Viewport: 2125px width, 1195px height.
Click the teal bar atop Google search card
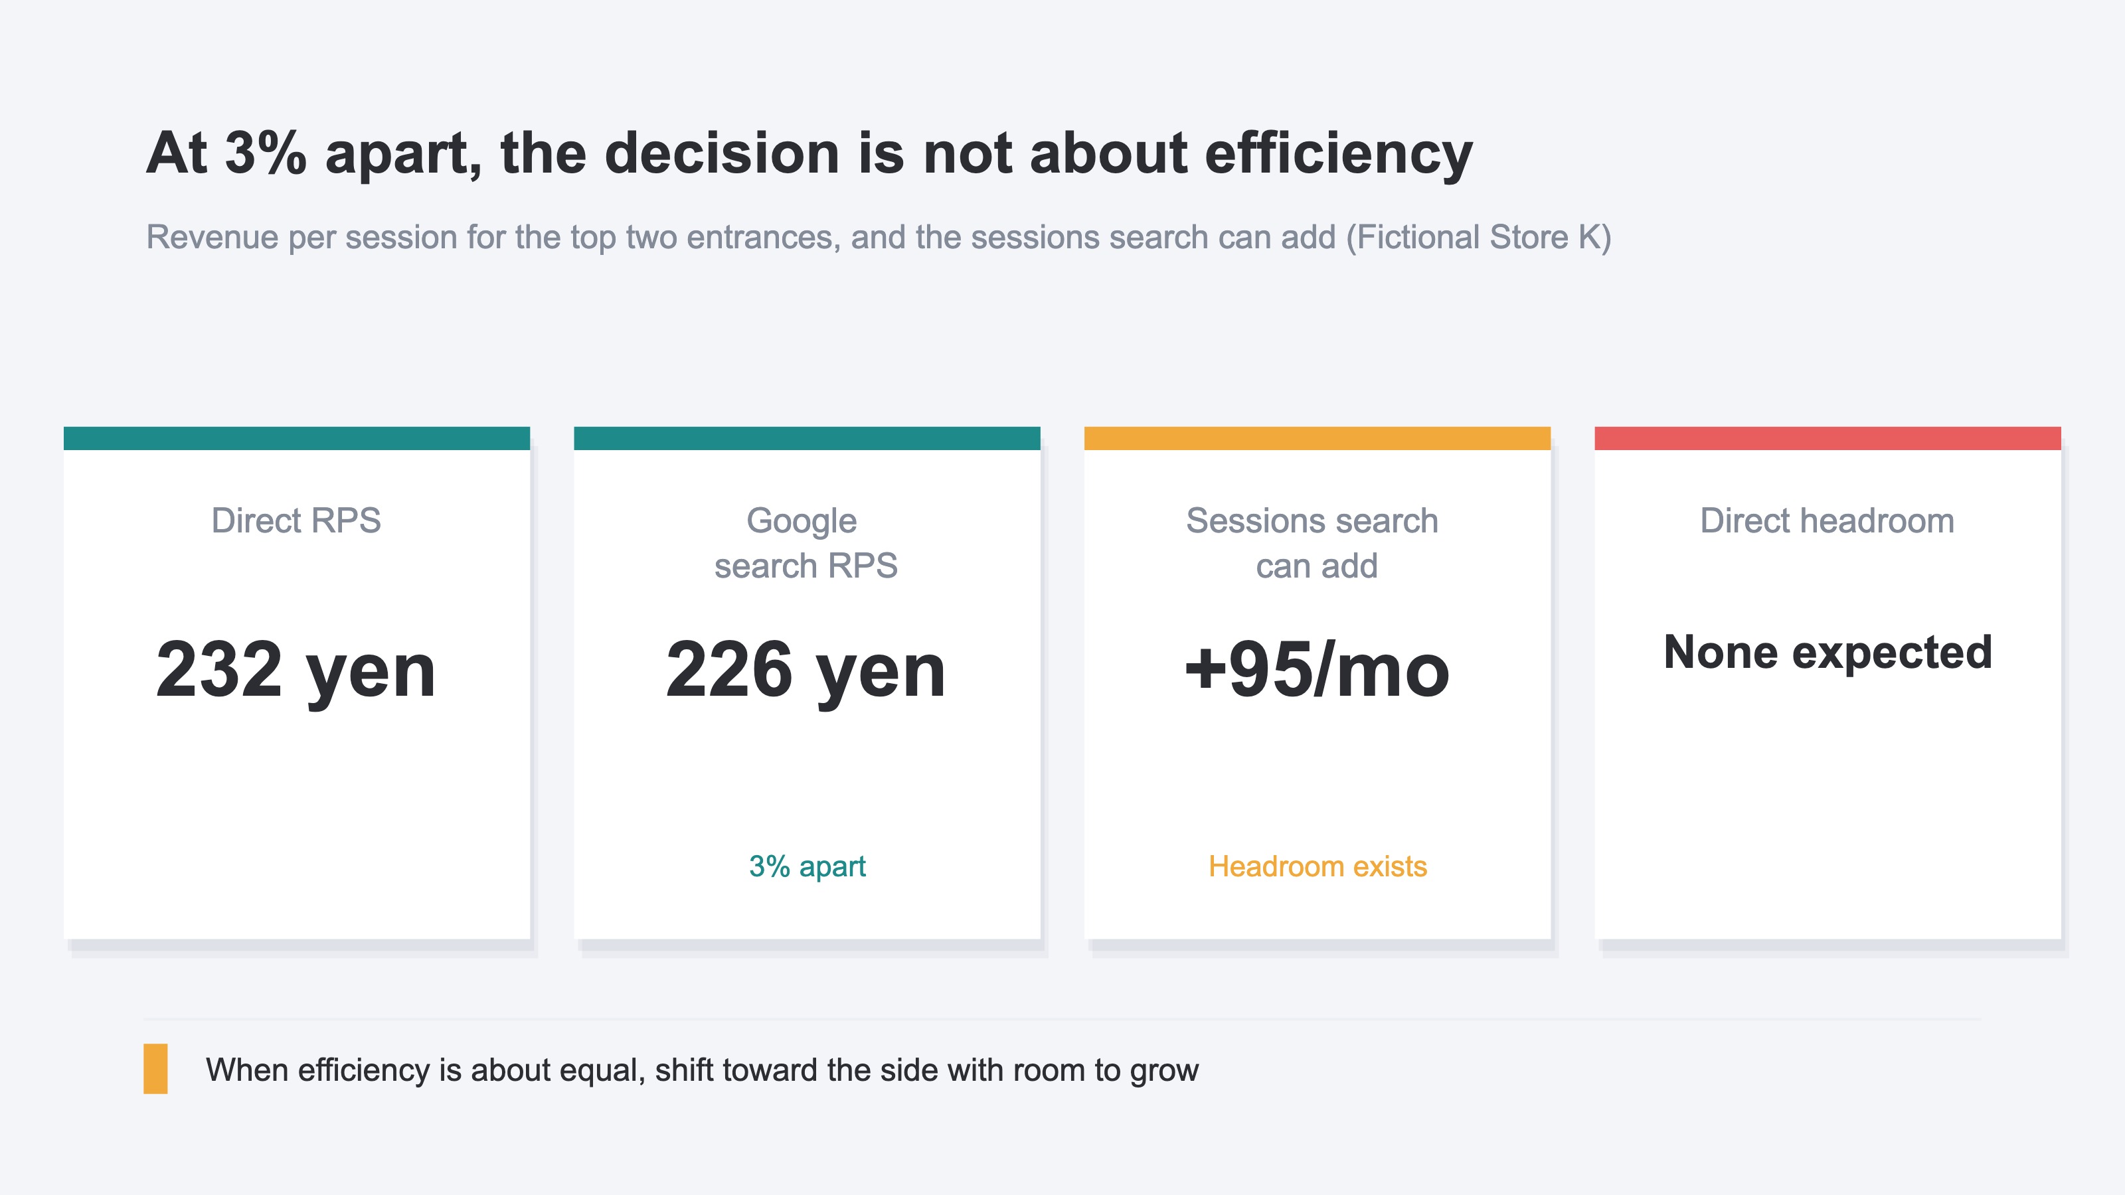pyautogui.click(x=807, y=438)
